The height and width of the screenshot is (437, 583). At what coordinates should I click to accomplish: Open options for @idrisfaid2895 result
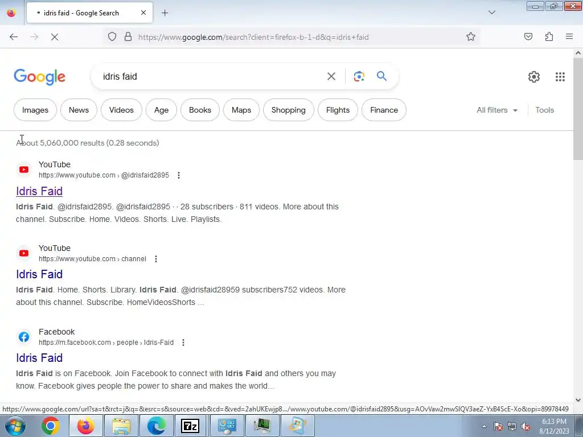179,175
